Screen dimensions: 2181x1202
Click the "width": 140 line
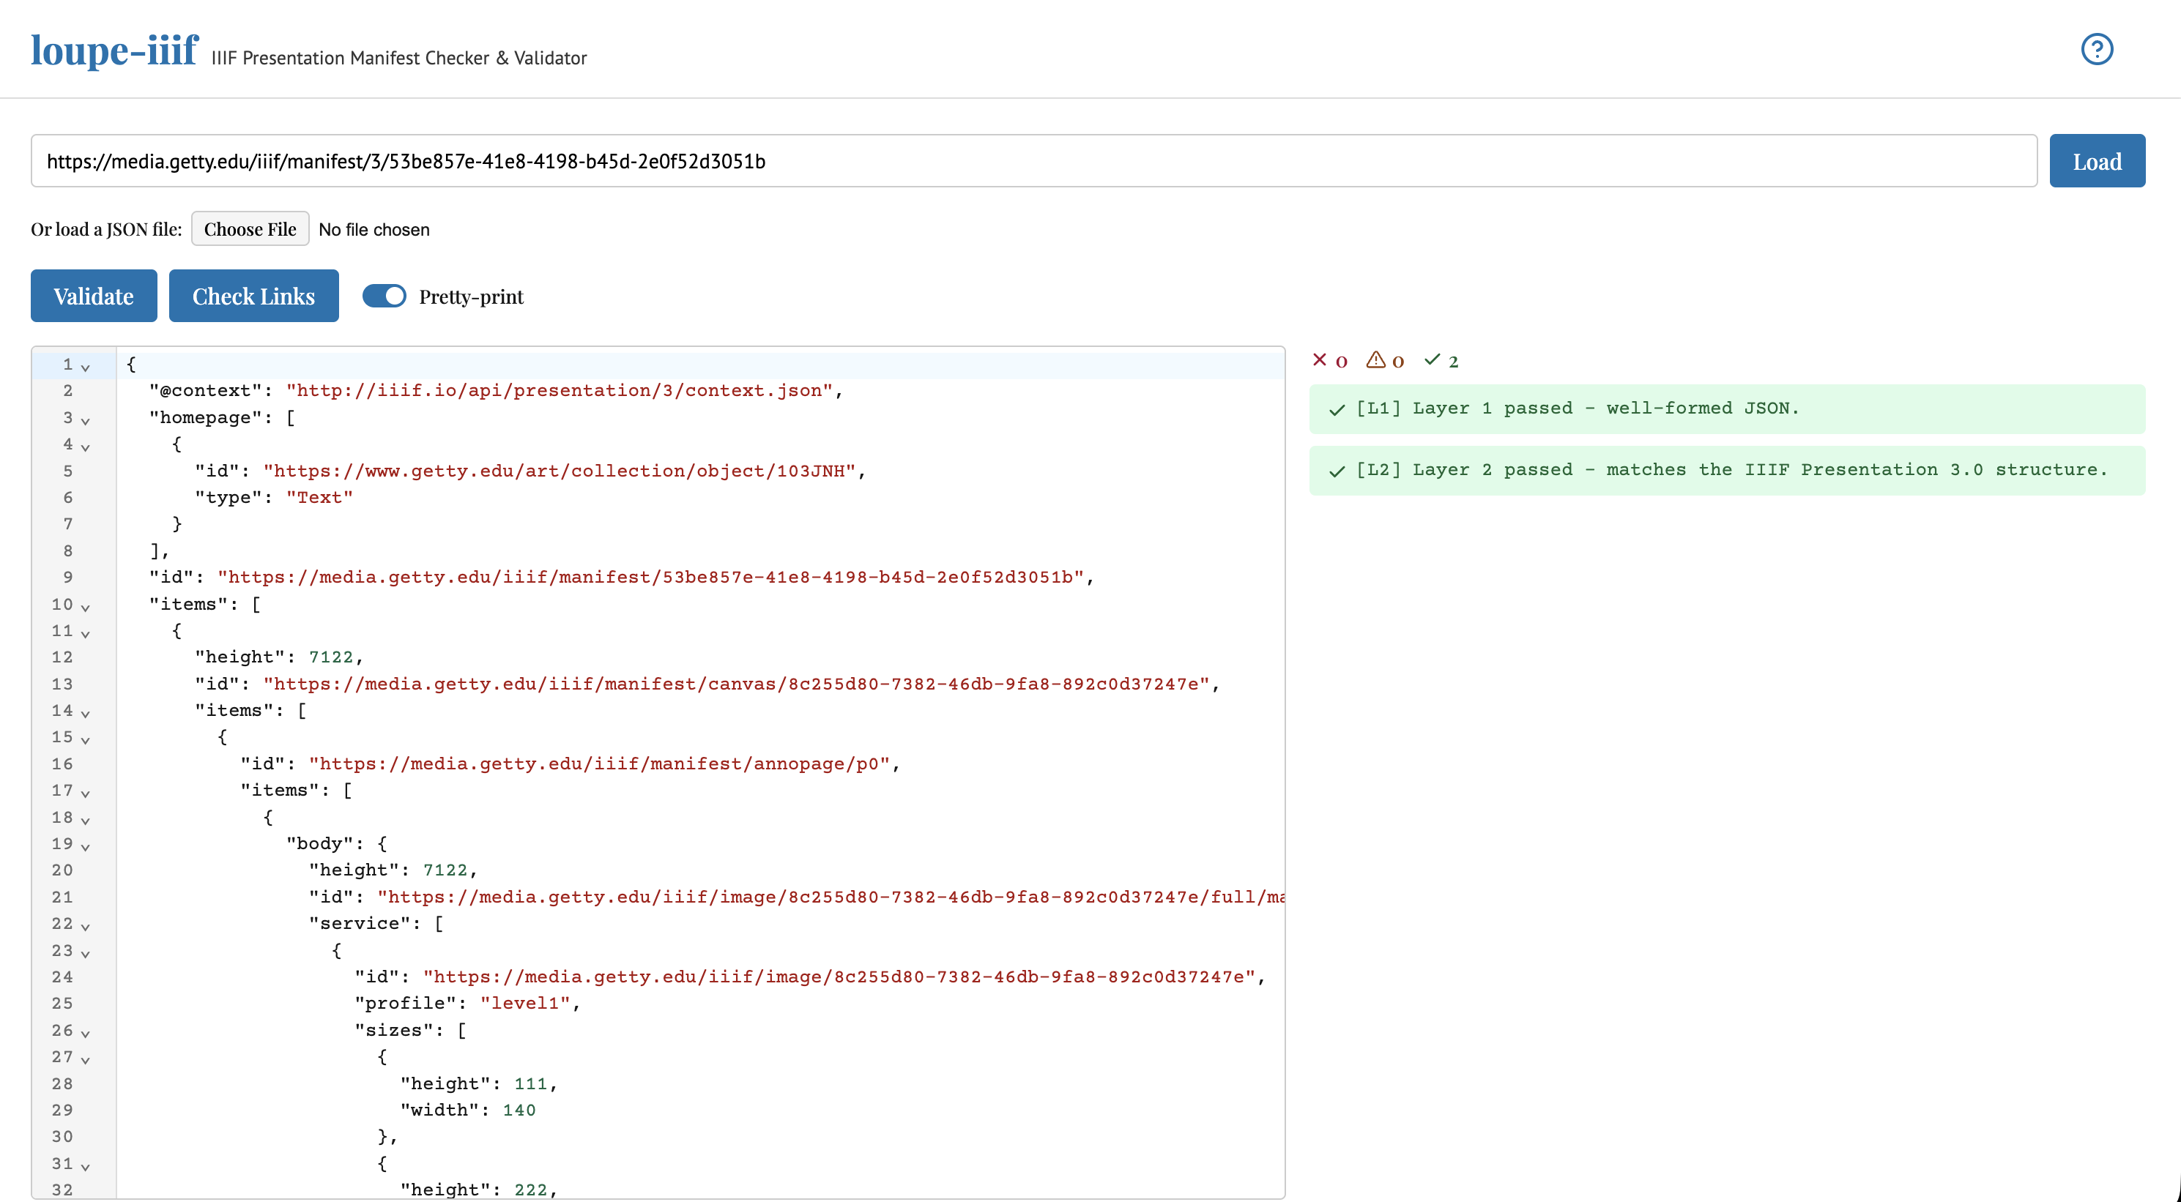(x=467, y=1110)
